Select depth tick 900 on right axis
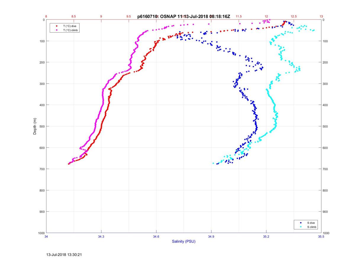The height and width of the screenshot is (262, 355). (x=326, y=212)
